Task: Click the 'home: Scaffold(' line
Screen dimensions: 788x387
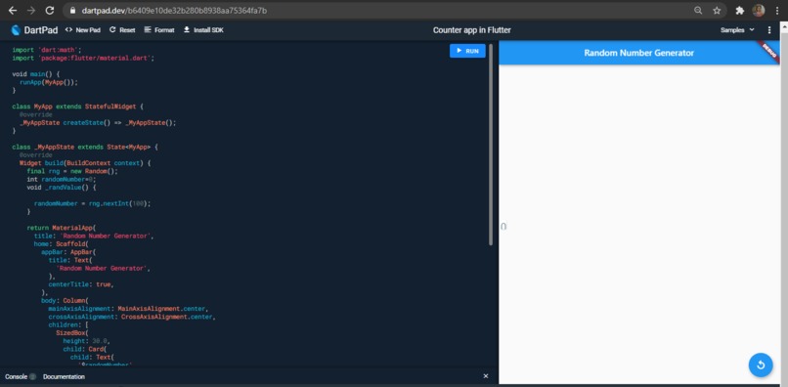Action: tap(61, 243)
